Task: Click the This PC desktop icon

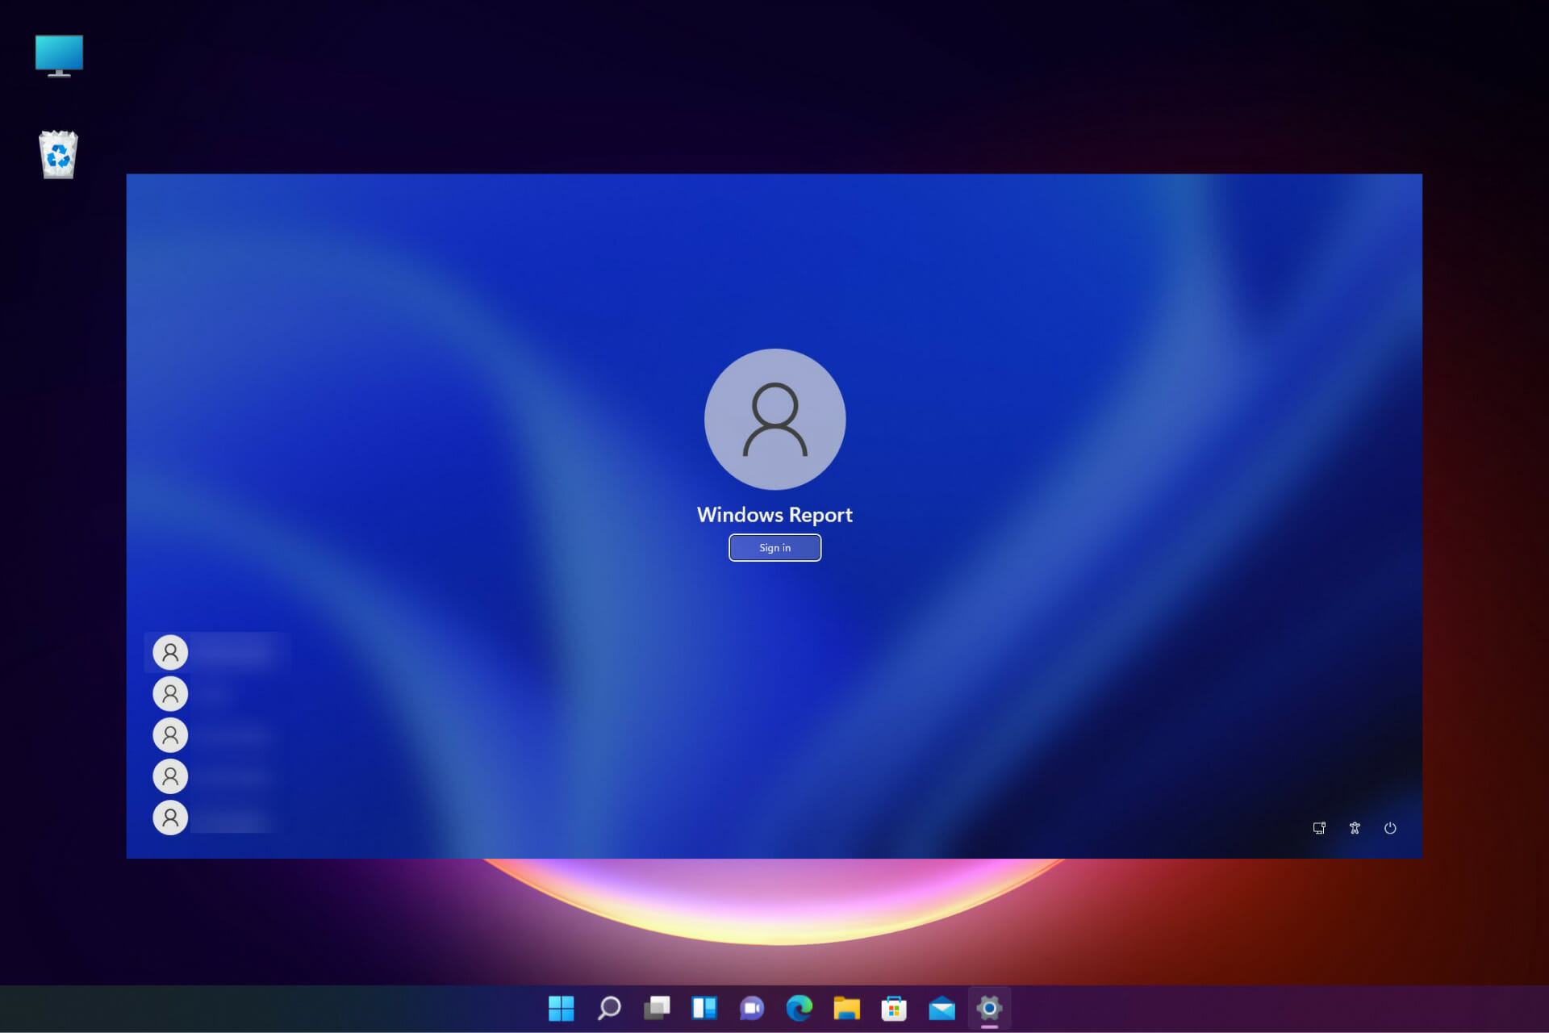Action: coord(57,54)
